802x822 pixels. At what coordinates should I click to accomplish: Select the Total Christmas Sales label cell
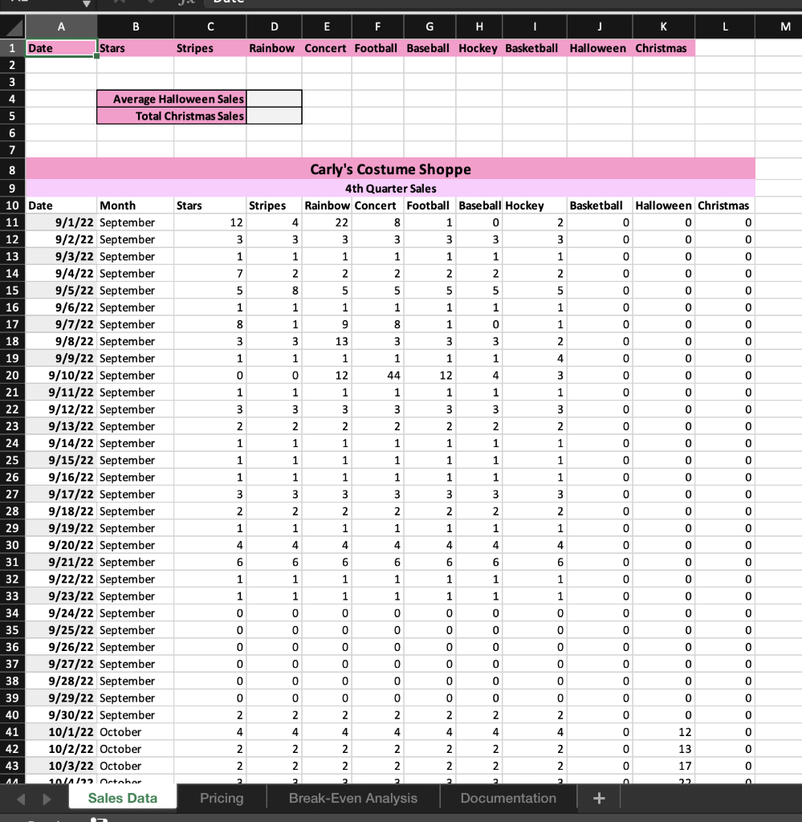pyautogui.click(x=172, y=116)
